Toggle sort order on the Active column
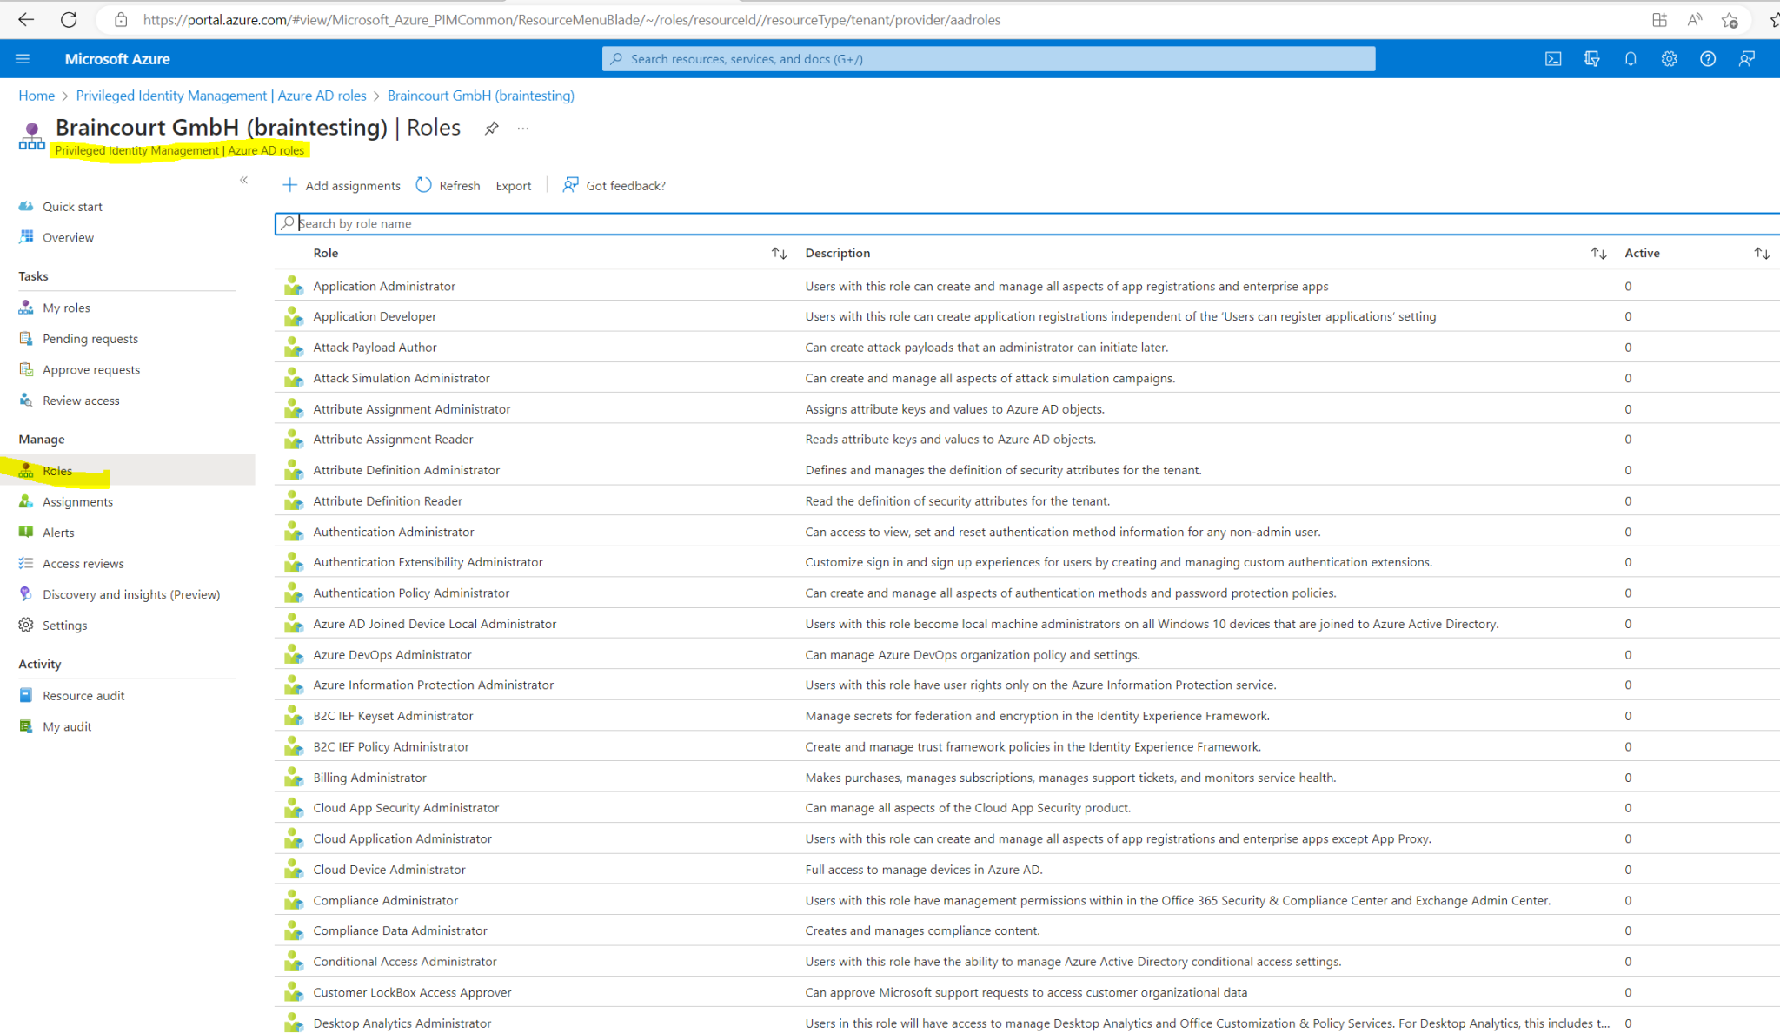Image resolution: width=1780 pixels, height=1033 pixels. [x=1762, y=253]
